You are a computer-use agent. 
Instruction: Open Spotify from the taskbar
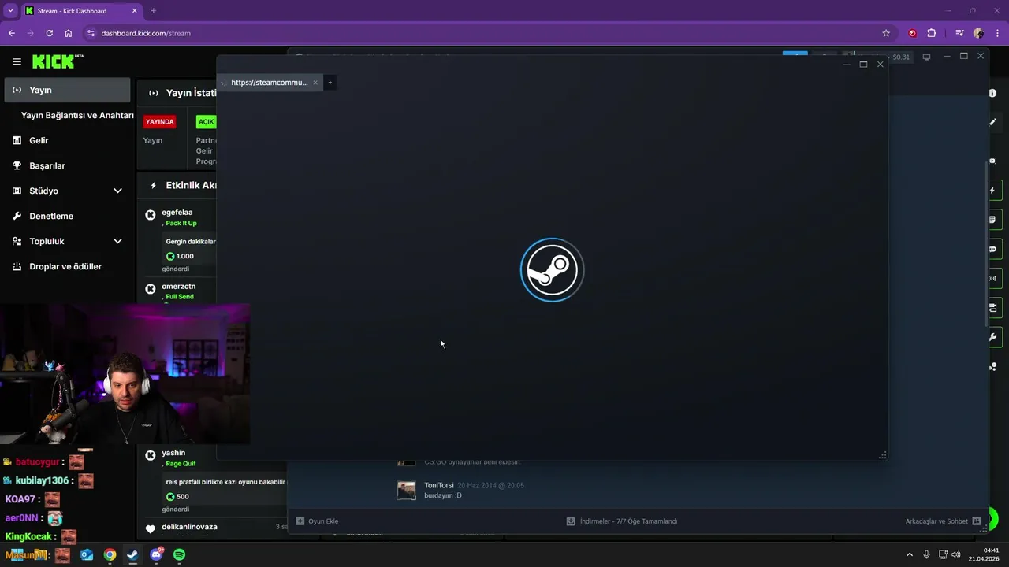click(179, 554)
